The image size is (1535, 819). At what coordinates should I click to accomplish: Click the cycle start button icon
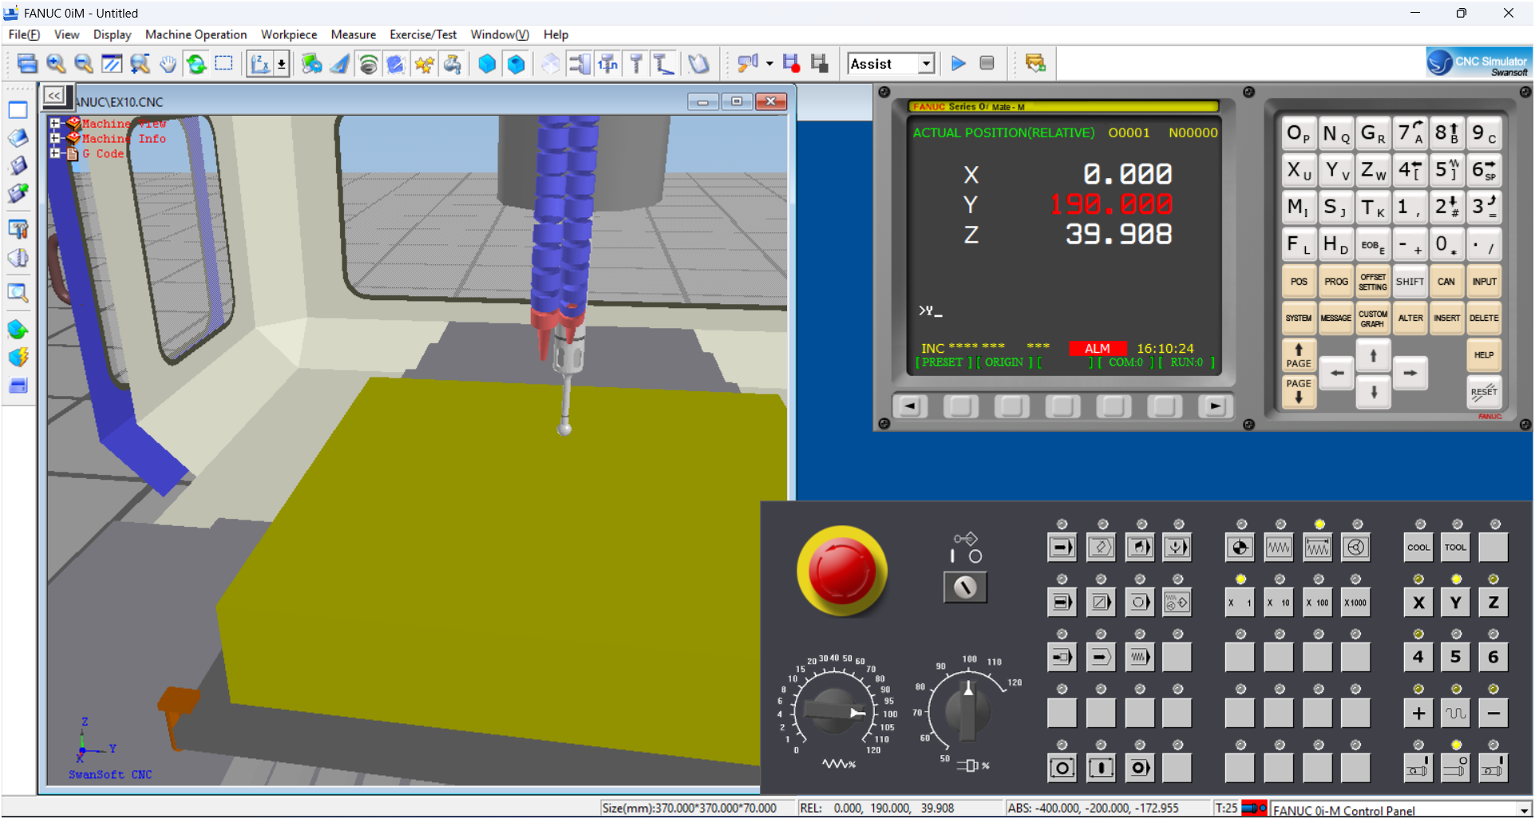tap(1101, 769)
